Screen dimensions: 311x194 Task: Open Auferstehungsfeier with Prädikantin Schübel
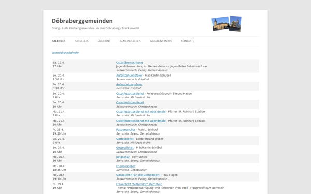pos(129,76)
